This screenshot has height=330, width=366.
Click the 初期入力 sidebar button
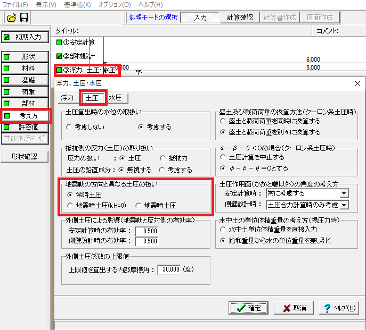pos(25,37)
